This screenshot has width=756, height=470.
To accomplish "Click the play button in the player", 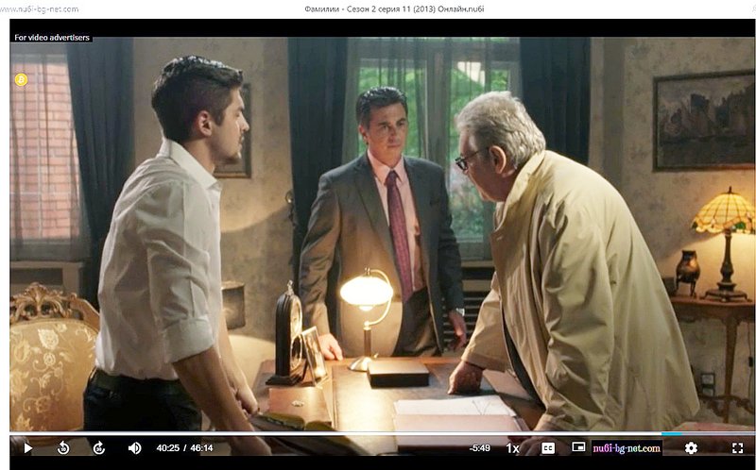I will tap(28, 448).
